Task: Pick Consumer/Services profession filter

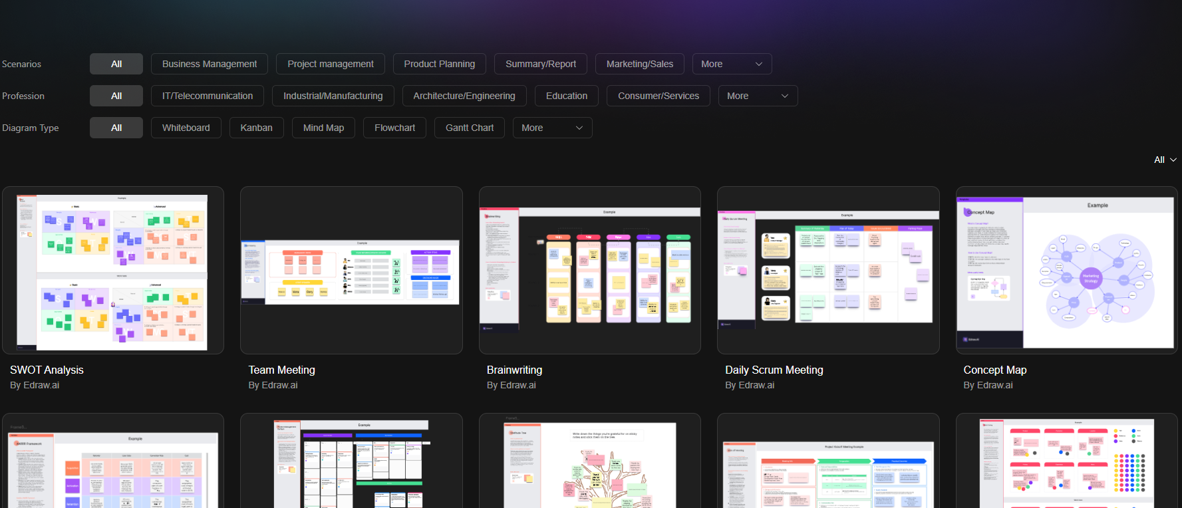Action: coord(659,96)
